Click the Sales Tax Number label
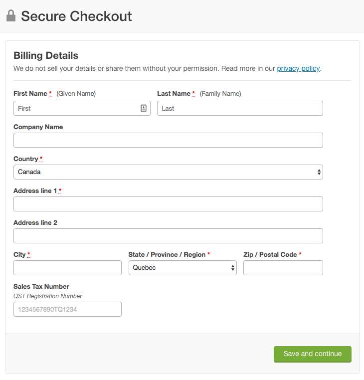Image resolution: width=364 pixels, height=380 pixels. coord(41,286)
